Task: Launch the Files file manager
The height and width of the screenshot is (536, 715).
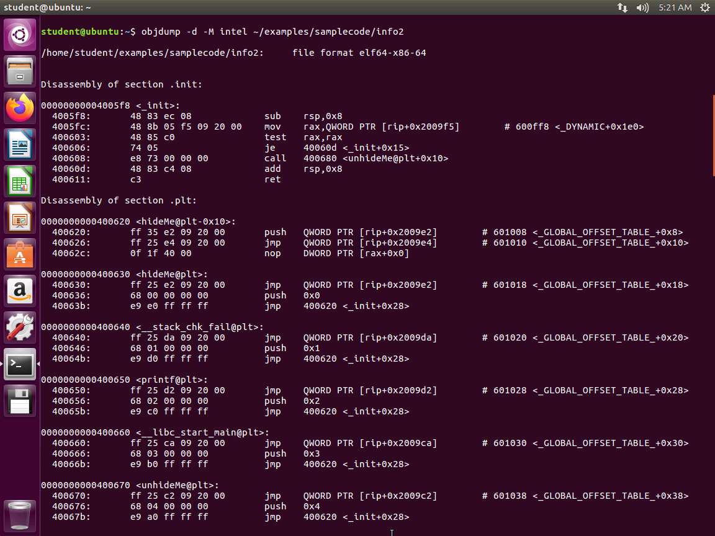Action: (x=20, y=71)
